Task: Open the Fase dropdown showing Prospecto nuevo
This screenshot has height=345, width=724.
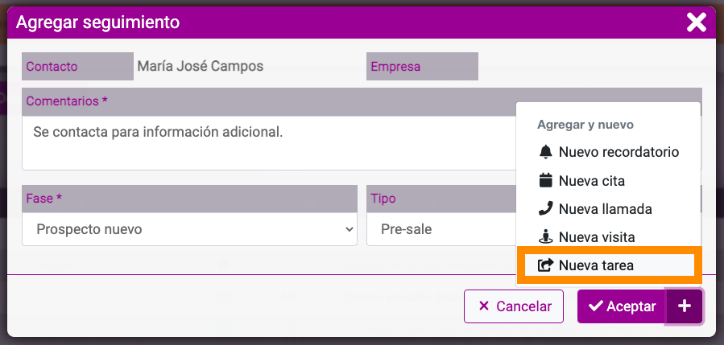Action: point(189,229)
